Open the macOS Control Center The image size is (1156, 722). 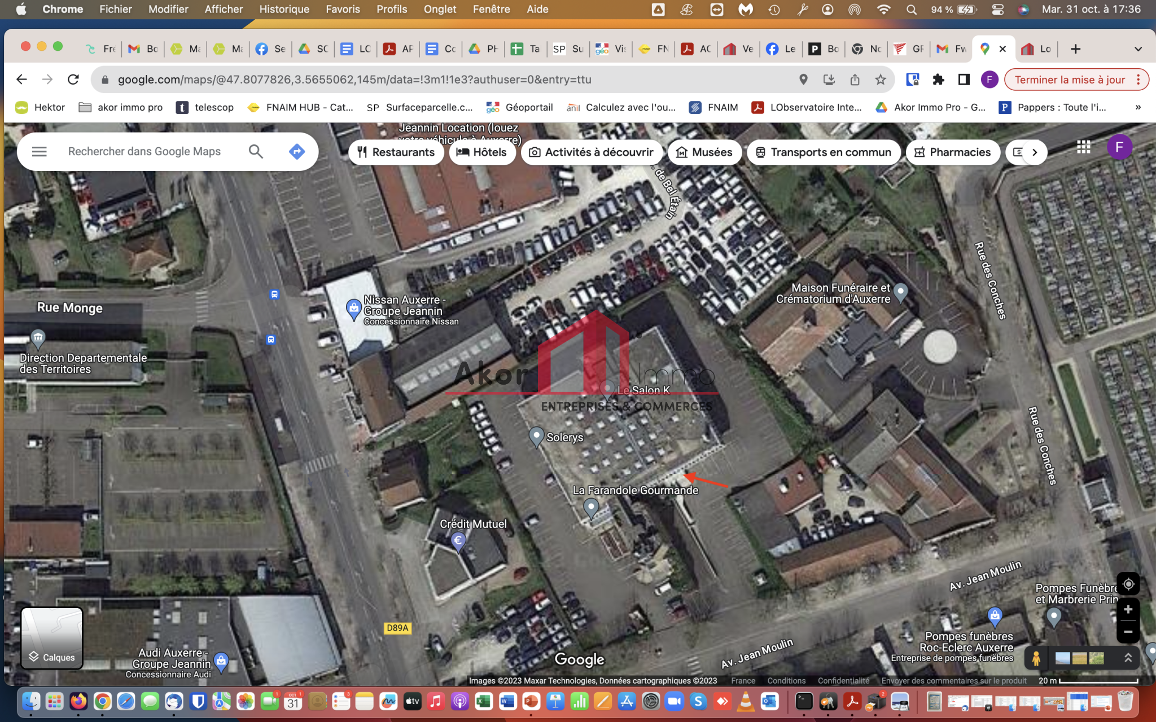(x=997, y=9)
